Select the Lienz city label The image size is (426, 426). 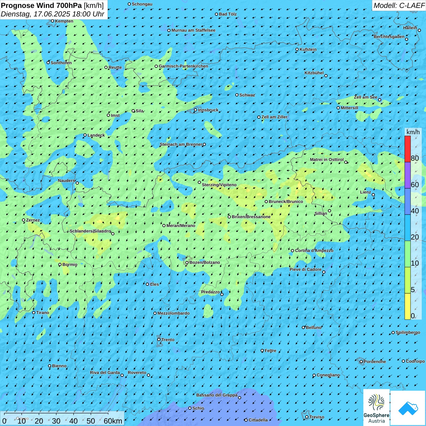pos(365,192)
